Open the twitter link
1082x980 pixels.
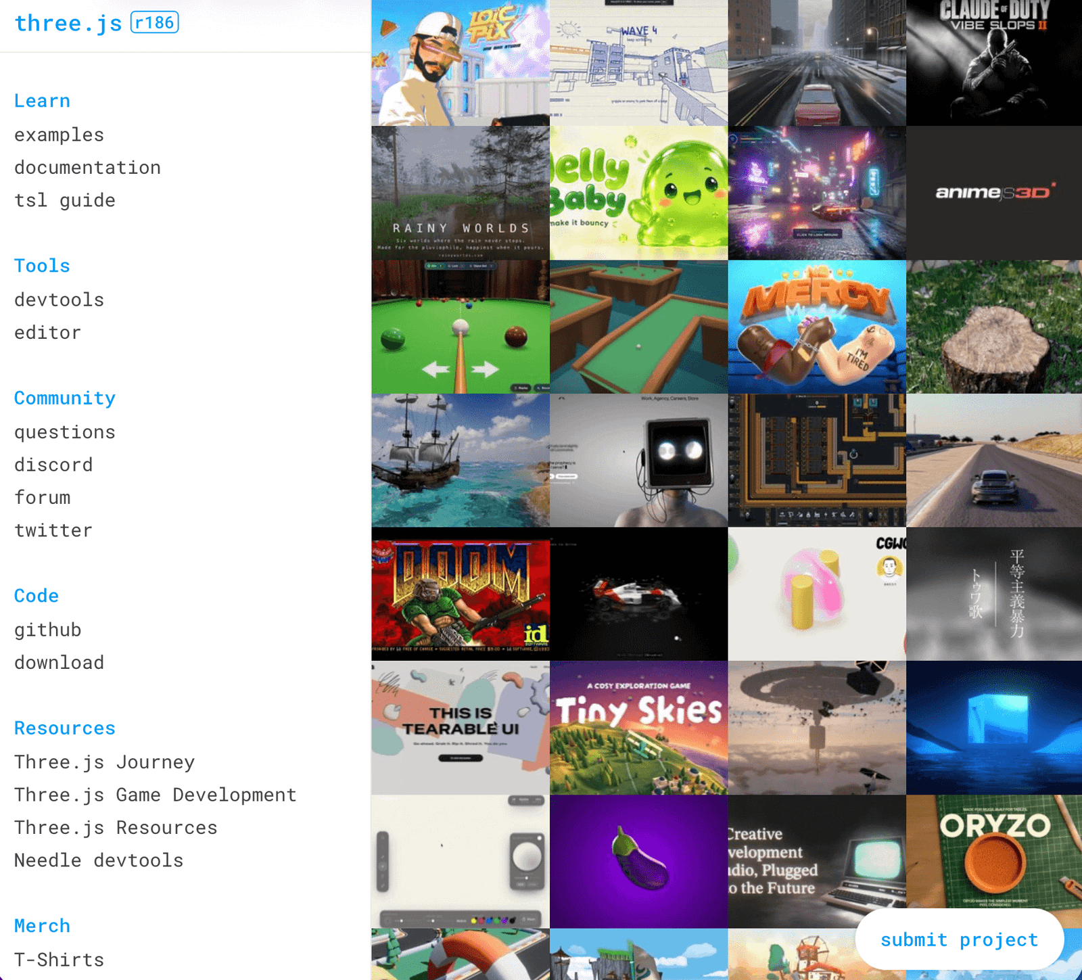coord(54,530)
